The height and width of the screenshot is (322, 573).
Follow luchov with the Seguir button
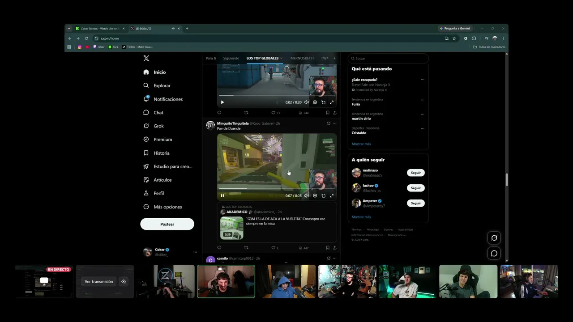(x=416, y=188)
